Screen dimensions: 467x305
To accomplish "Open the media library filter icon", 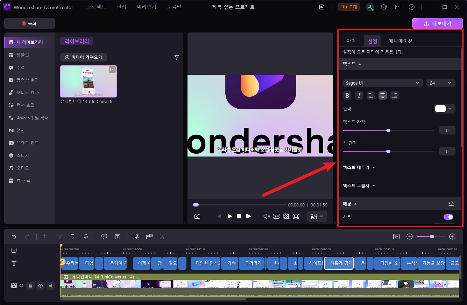I will [177, 57].
